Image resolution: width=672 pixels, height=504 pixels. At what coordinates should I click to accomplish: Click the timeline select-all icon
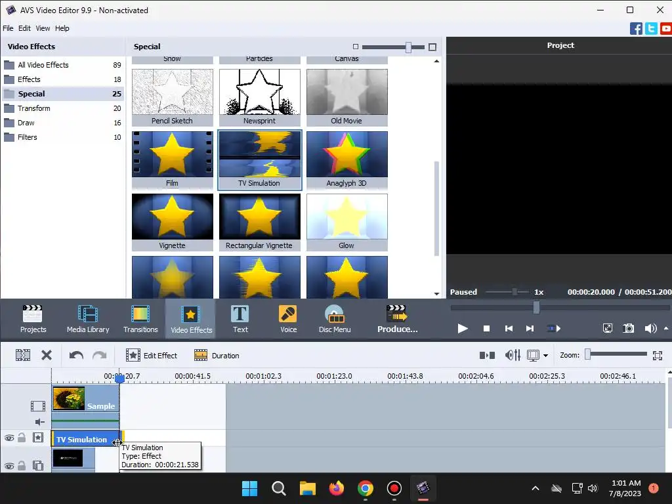pos(23,355)
